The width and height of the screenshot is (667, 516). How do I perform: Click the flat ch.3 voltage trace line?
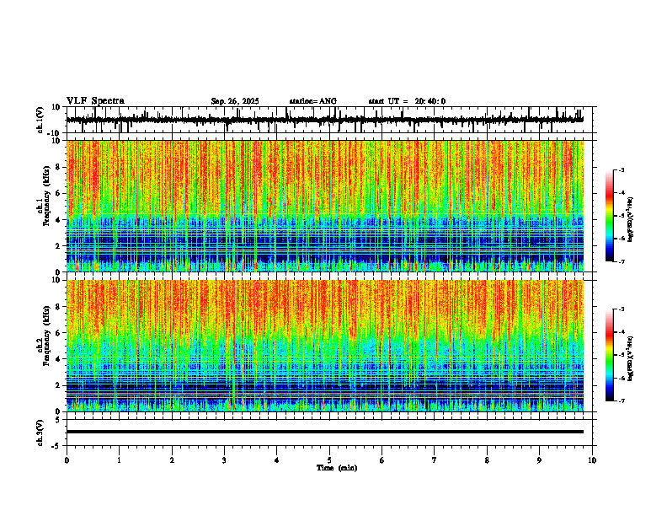pyautogui.click(x=325, y=432)
